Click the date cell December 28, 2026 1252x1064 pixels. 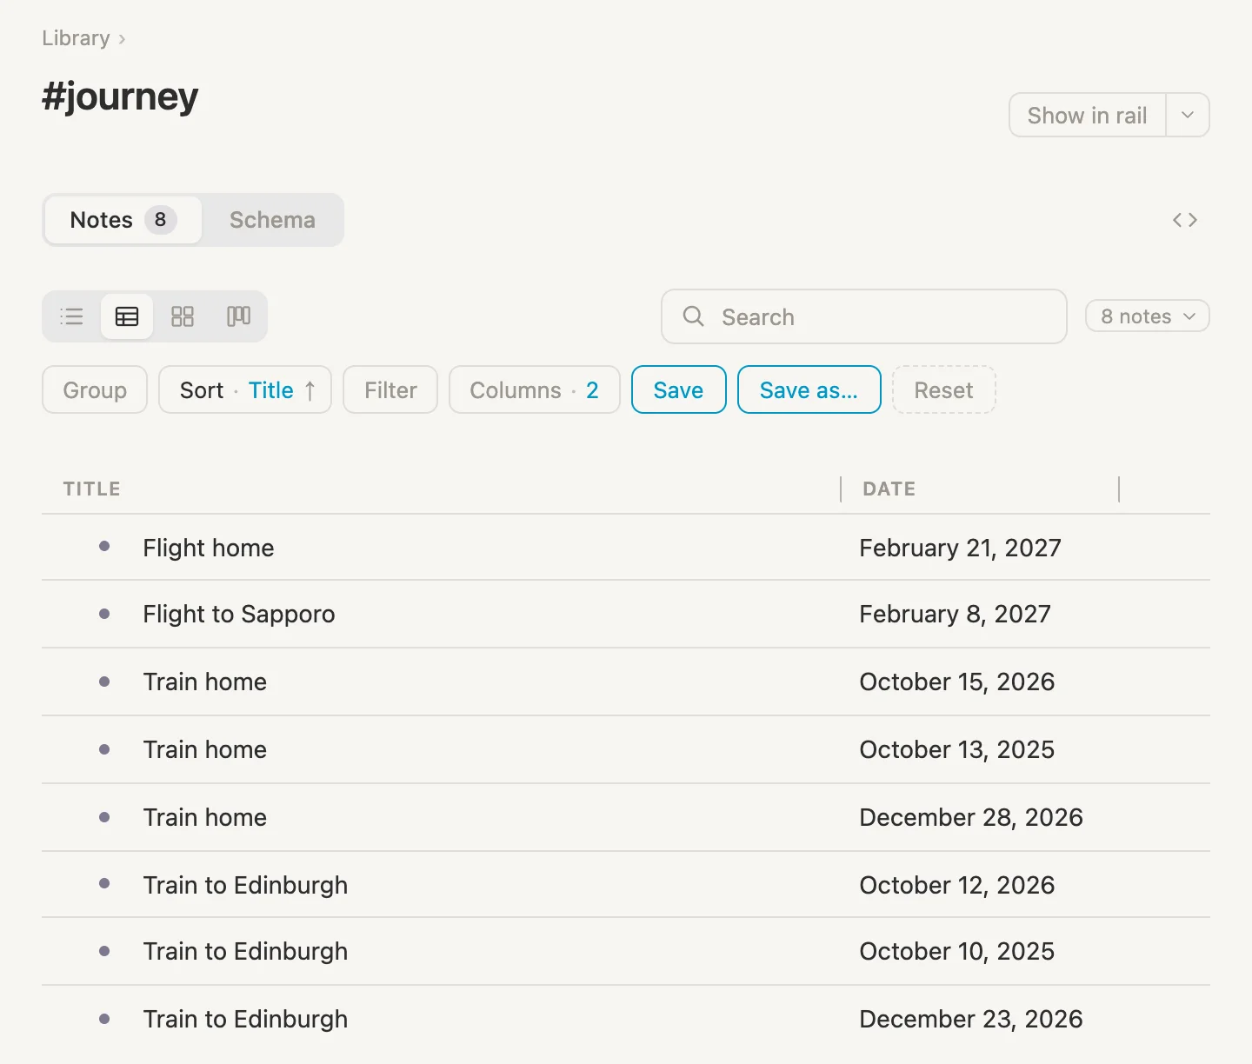point(971,817)
